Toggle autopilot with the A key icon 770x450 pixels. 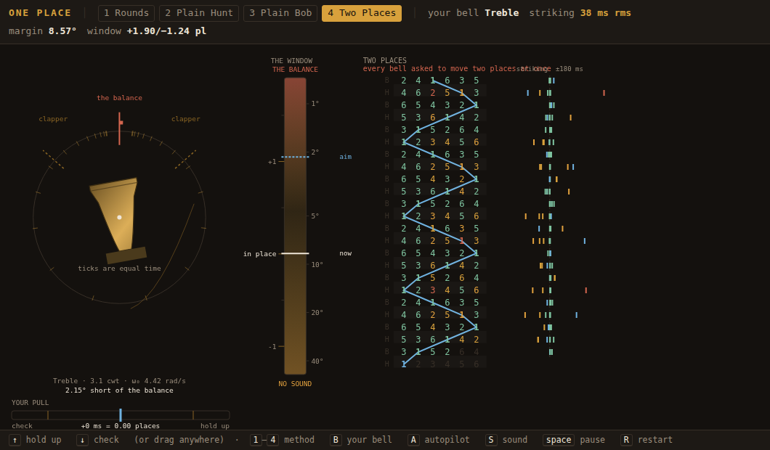pyautogui.click(x=413, y=440)
